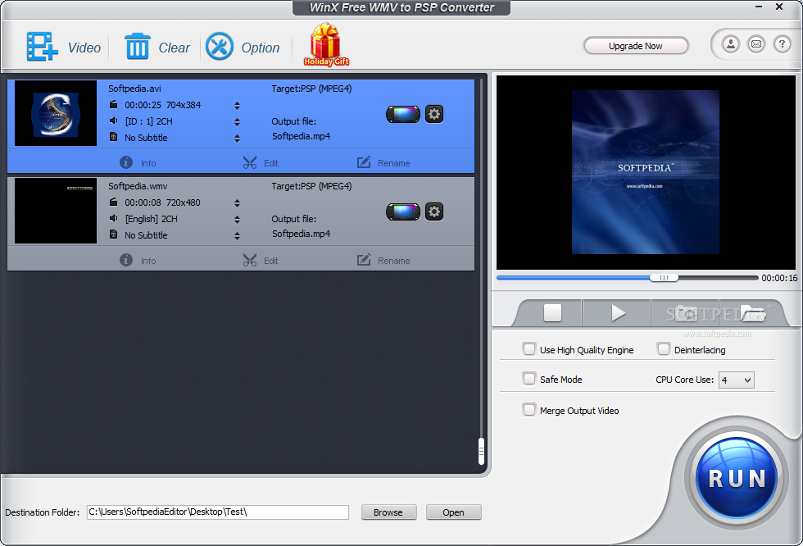Viewport: 803px width, 546px height.
Task: Stop the preview playback
Action: pos(552,312)
